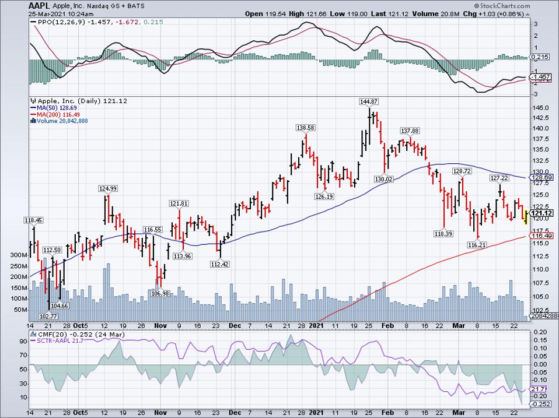The height and width of the screenshot is (418, 559).
Task: Click the 128.72 high price label
Action: pyautogui.click(x=462, y=171)
